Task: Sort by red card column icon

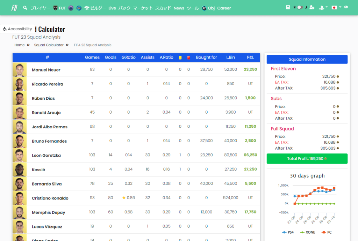Action: 188,58
